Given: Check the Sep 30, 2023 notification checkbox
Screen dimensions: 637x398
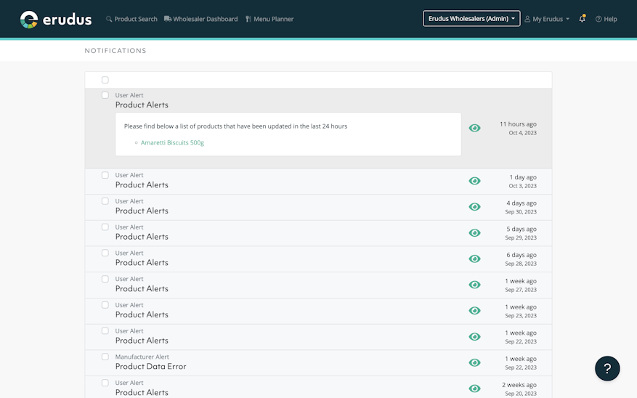Looking at the screenshot, I should (x=105, y=201).
